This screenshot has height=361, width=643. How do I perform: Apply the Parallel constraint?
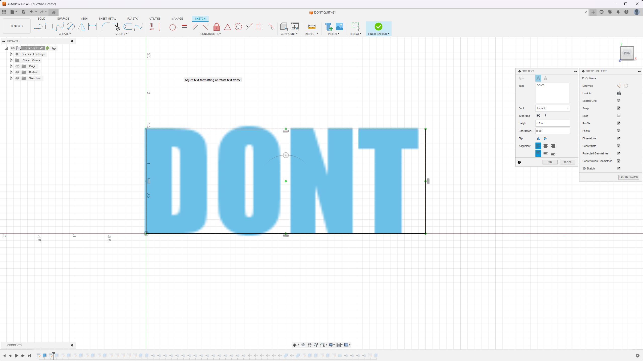(x=195, y=27)
